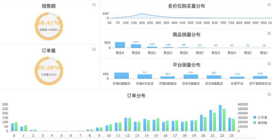Select the 苏宁易购综合店 bar labeled 246
Screen dimensions: 272x139
tap(260, 77)
